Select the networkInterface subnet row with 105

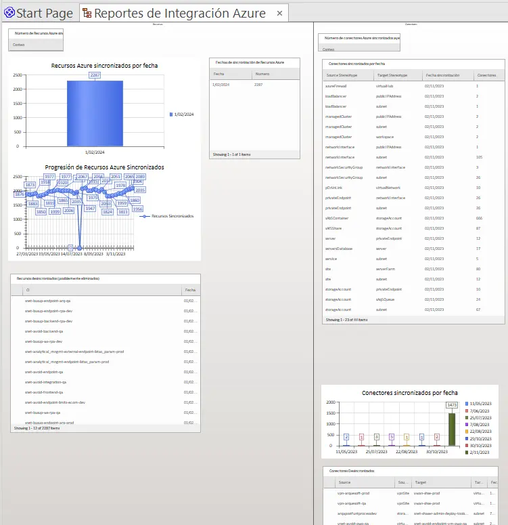point(413,157)
